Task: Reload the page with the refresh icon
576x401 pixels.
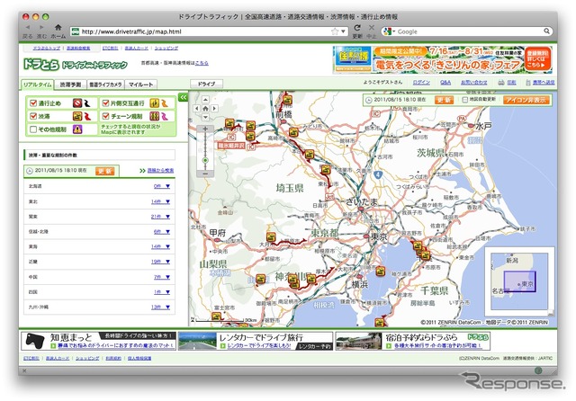Action: click(x=357, y=28)
